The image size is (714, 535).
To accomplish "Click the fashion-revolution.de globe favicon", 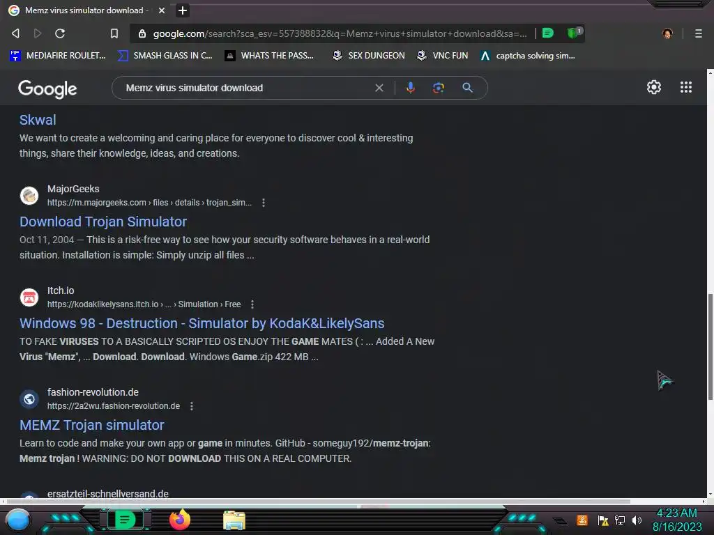I will pyautogui.click(x=29, y=399).
